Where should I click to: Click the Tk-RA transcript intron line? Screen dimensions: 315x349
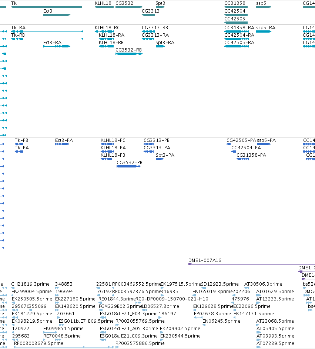[52, 31]
